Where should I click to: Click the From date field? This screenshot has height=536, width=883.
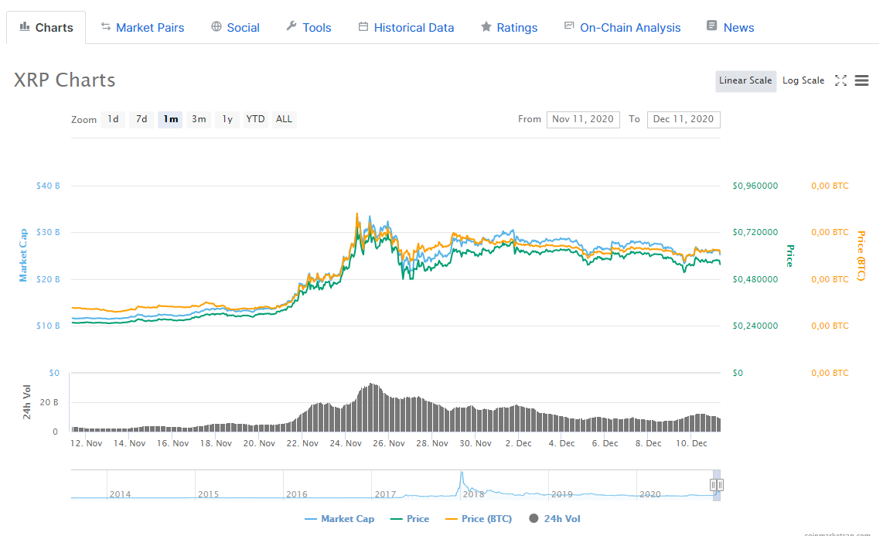pyautogui.click(x=583, y=119)
